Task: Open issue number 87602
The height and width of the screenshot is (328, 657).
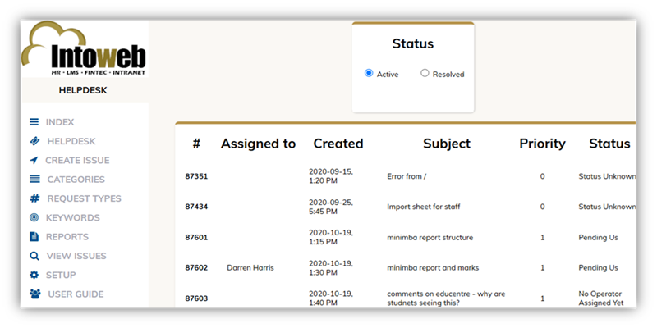Action: pos(196,268)
